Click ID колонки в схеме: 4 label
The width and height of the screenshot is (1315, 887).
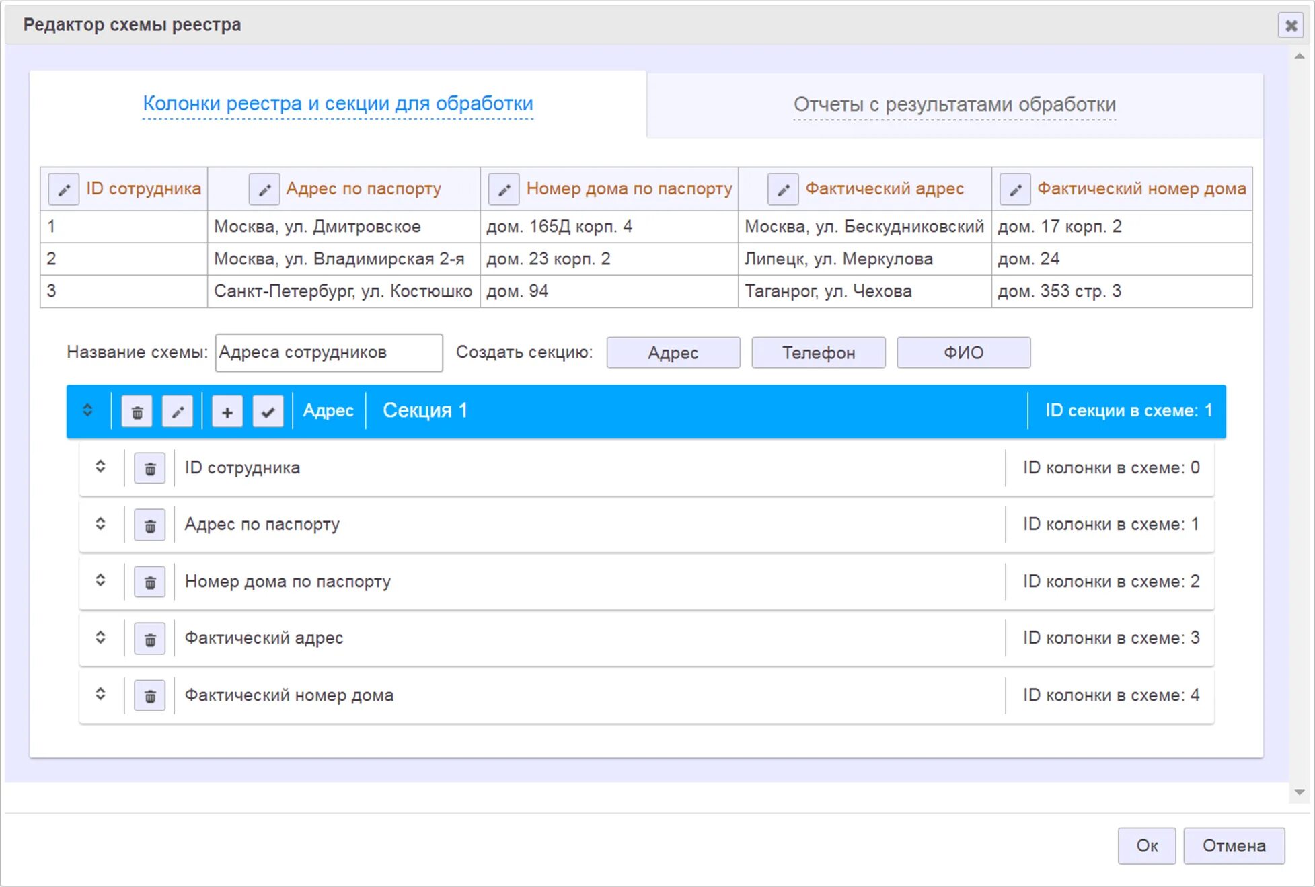1111,695
